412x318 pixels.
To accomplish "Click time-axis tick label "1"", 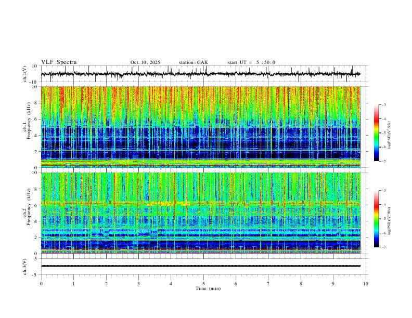I will pyautogui.click(x=73, y=284).
